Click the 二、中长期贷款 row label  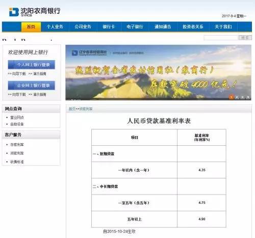105,187
